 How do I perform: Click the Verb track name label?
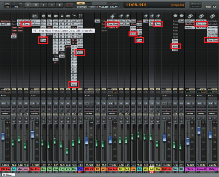click(190, 169)
